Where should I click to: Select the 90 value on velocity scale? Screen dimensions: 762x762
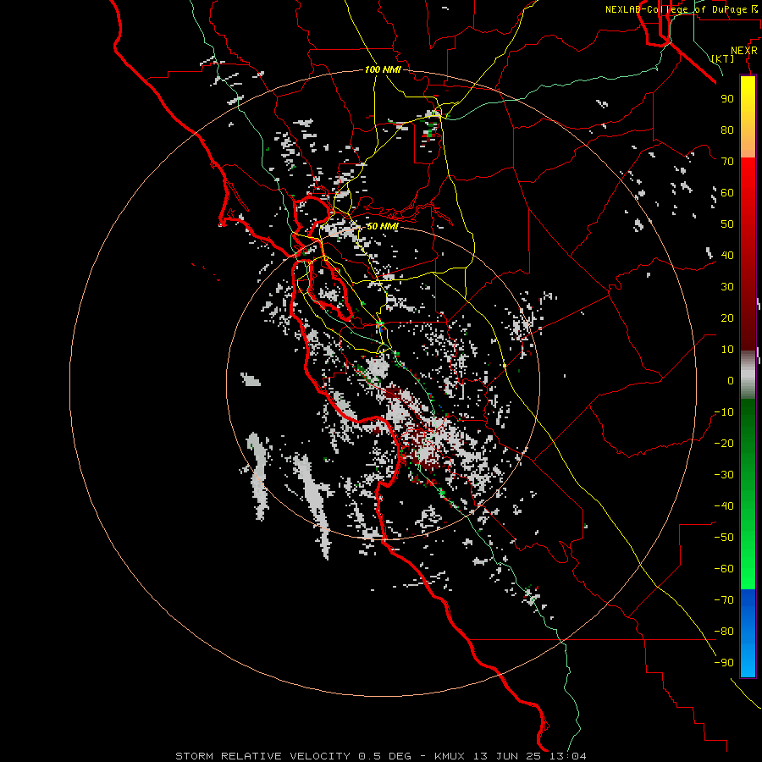click(727, 99)
